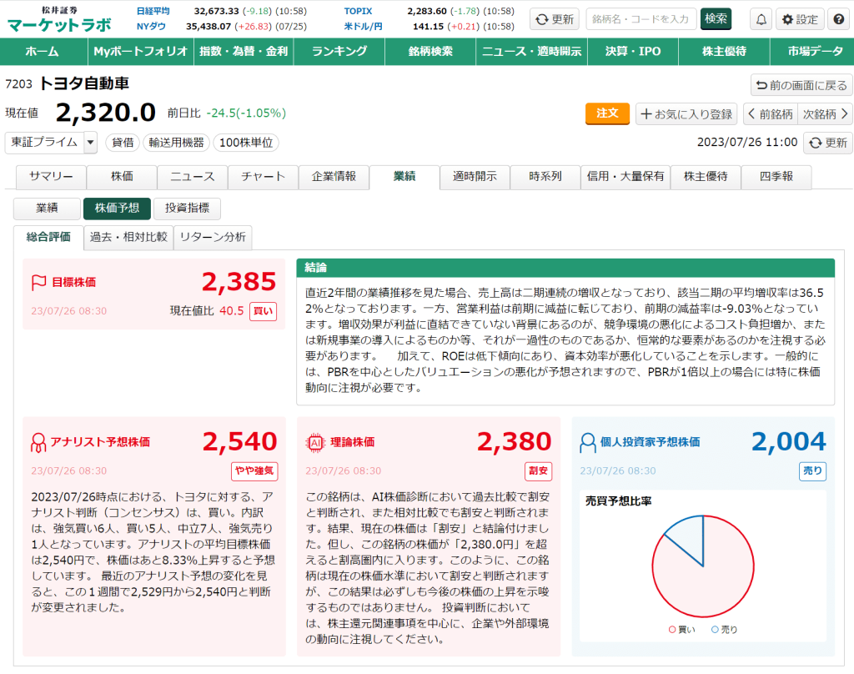
Task: Open the 東証プライム market dropdown
Action: tap(51, 142)
